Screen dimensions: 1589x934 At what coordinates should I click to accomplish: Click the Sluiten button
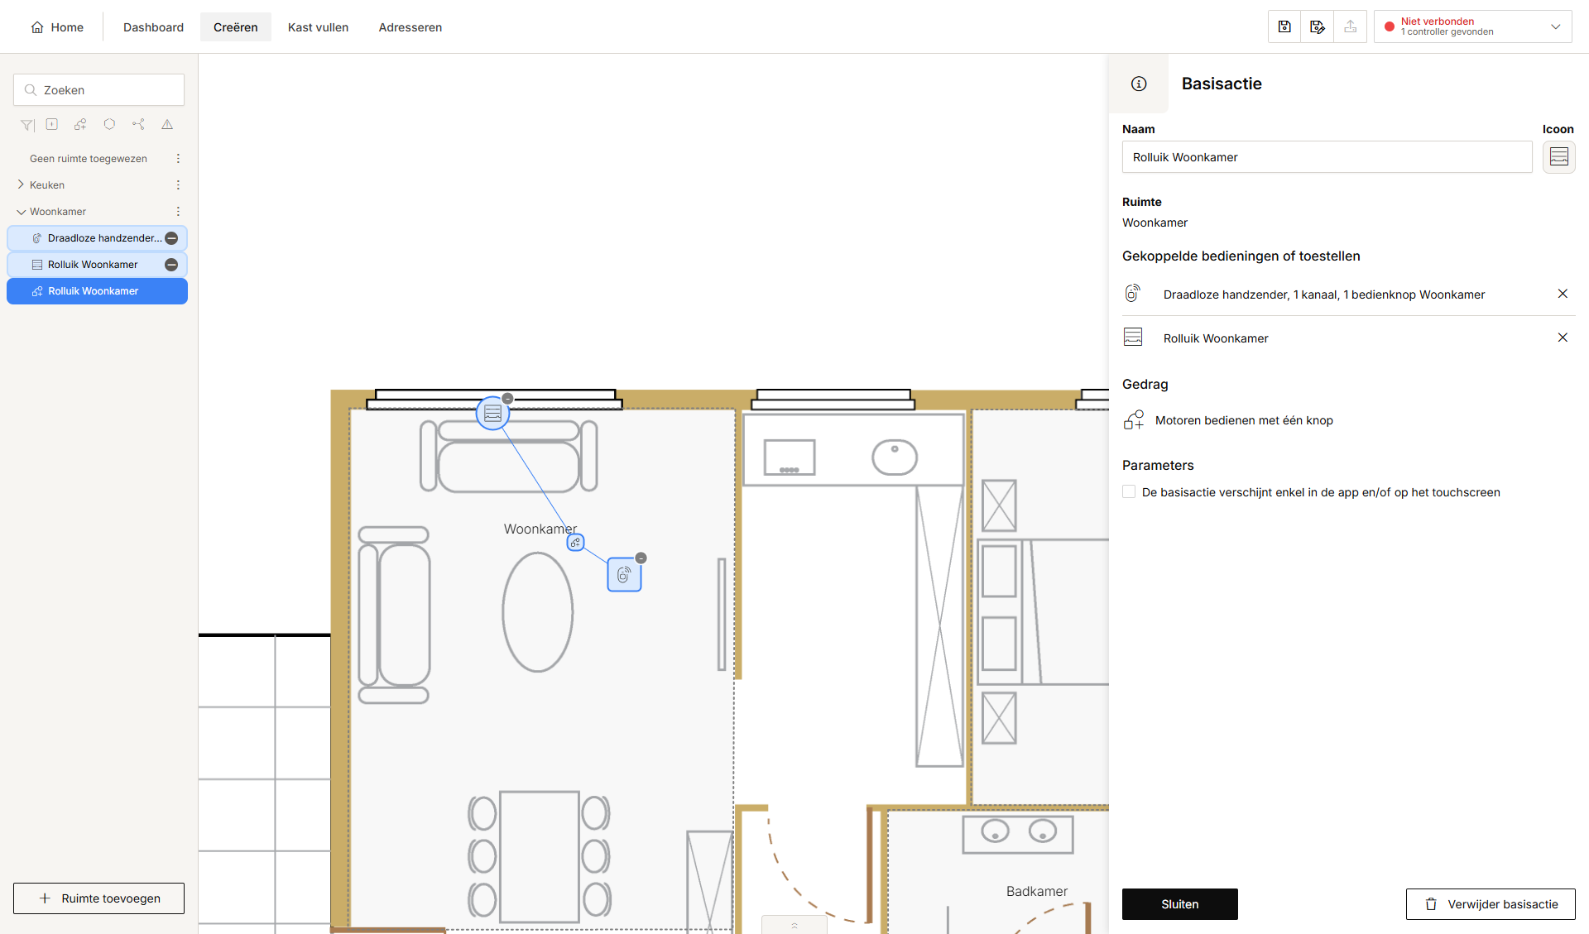click(x=1179, y=904)
